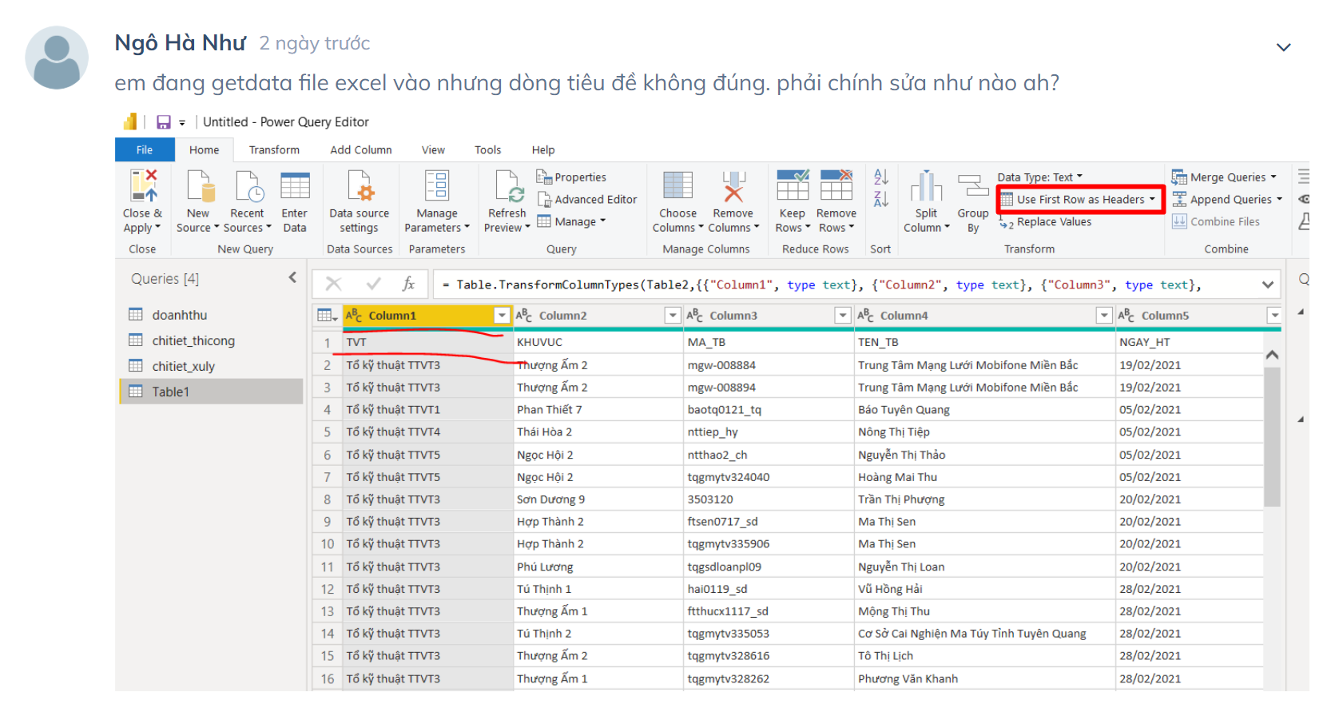1335x712 pixels.
Task: Select the chitiet_thicong query
Action: tap(193, 341)
